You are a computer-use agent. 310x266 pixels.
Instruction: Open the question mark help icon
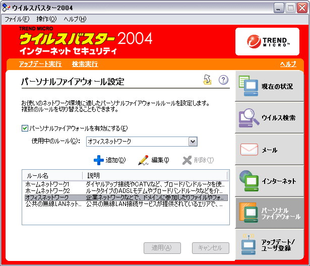[223, 80]
